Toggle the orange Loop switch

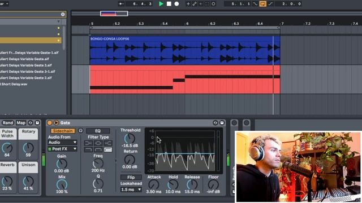[x=262, y=4]
